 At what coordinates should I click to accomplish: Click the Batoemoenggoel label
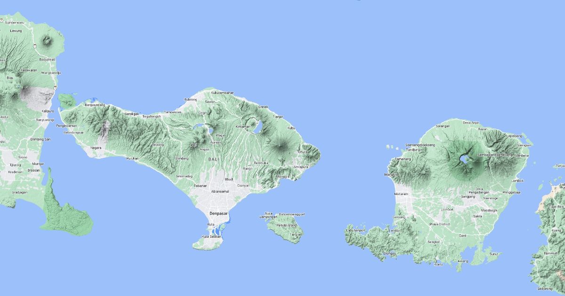coord(292,214)
